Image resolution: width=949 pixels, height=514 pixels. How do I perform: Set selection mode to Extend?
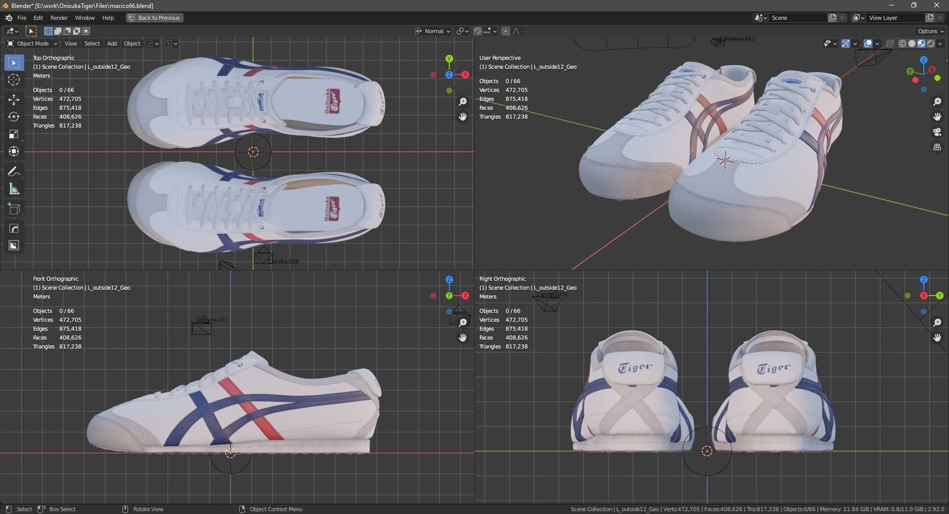[58, 31]
